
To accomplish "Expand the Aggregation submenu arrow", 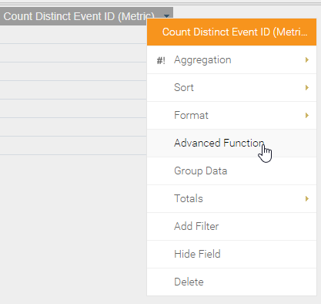I will 307,60.
